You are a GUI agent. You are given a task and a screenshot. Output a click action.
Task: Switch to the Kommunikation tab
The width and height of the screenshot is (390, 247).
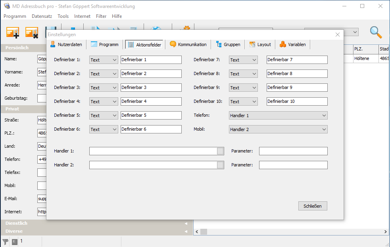188,44
